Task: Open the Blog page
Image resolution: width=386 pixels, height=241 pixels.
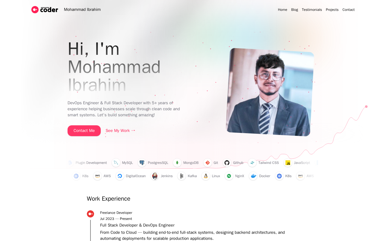Action: (295, 10)
